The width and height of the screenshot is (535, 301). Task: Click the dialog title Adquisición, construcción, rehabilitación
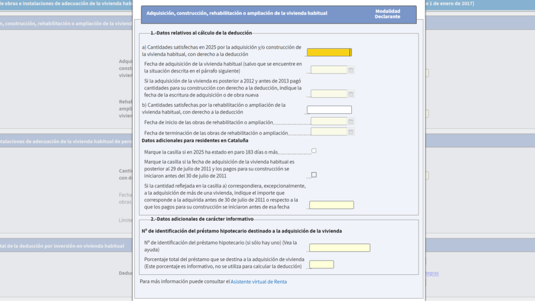tap(237, 13)
